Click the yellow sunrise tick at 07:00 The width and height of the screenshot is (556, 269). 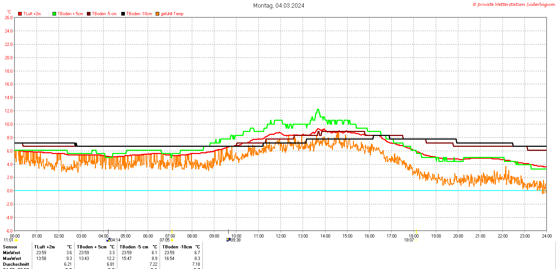[172, 231]
